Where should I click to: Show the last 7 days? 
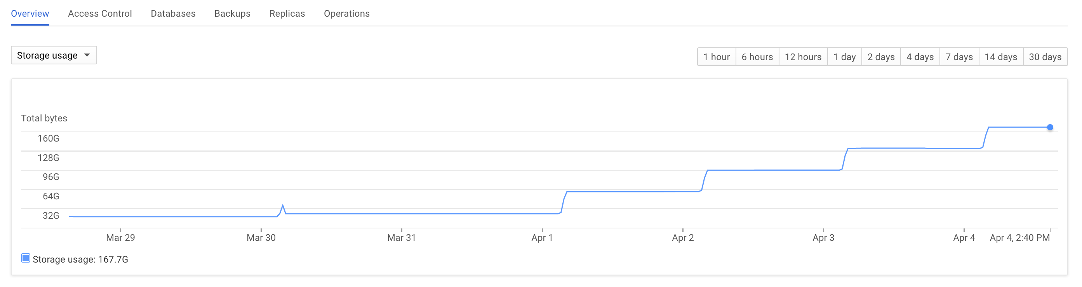(x=959, y=57)
